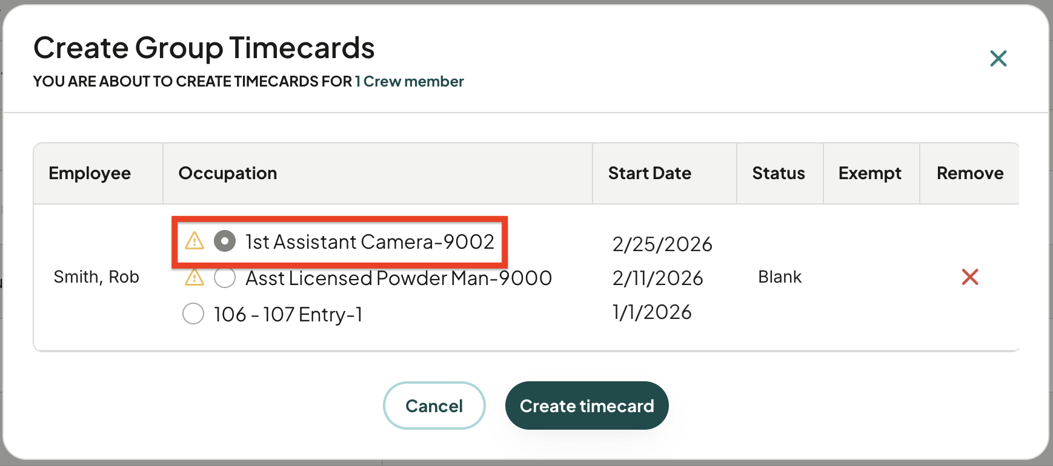Click the Smith, Rob employee name
Screen dimensions: 1053x466
[x=96, y=277]
